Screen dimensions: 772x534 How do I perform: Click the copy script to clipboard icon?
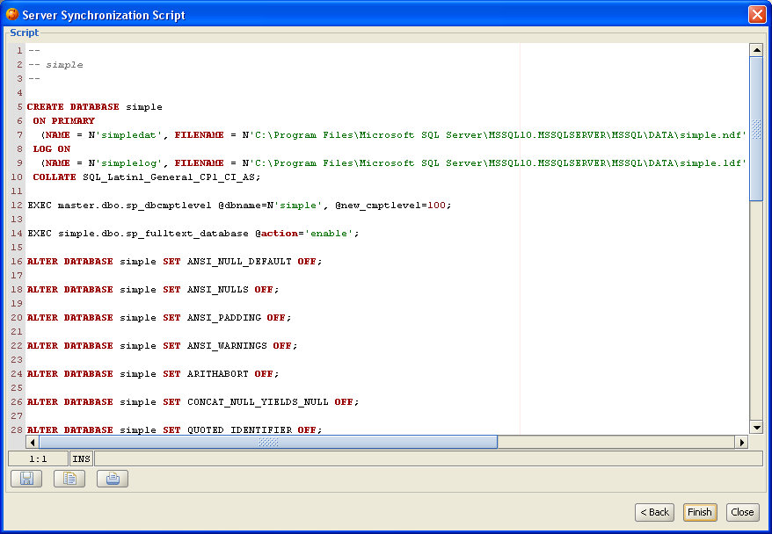click(69, 479)
